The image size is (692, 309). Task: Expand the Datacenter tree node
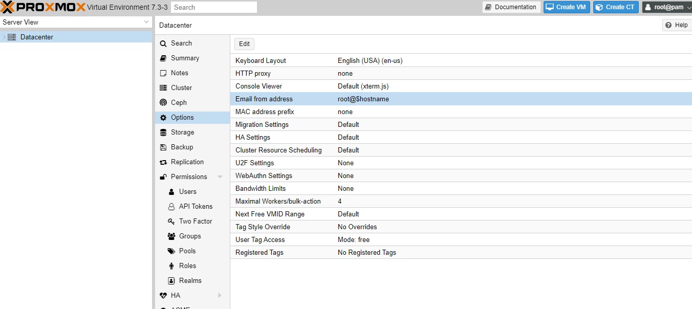point(4,37)
